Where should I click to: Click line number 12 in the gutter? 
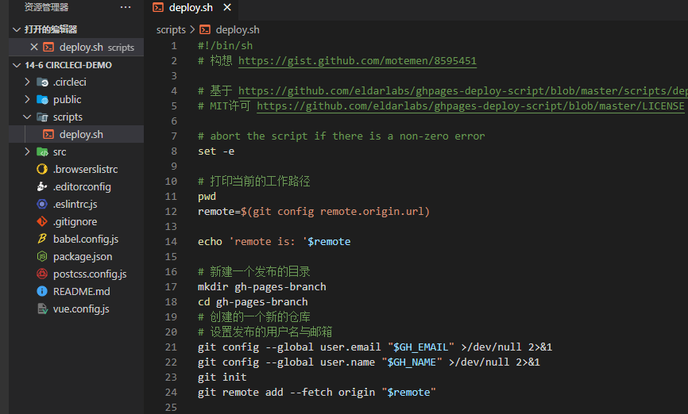coord(171,212)
